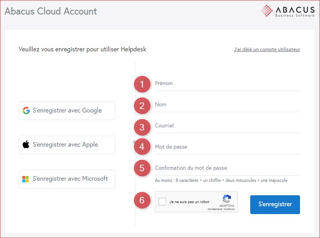Open the reCAPTCHA Conditions link
The height and width of the screenshot is (238, 320).
click(x=229, y=209)
